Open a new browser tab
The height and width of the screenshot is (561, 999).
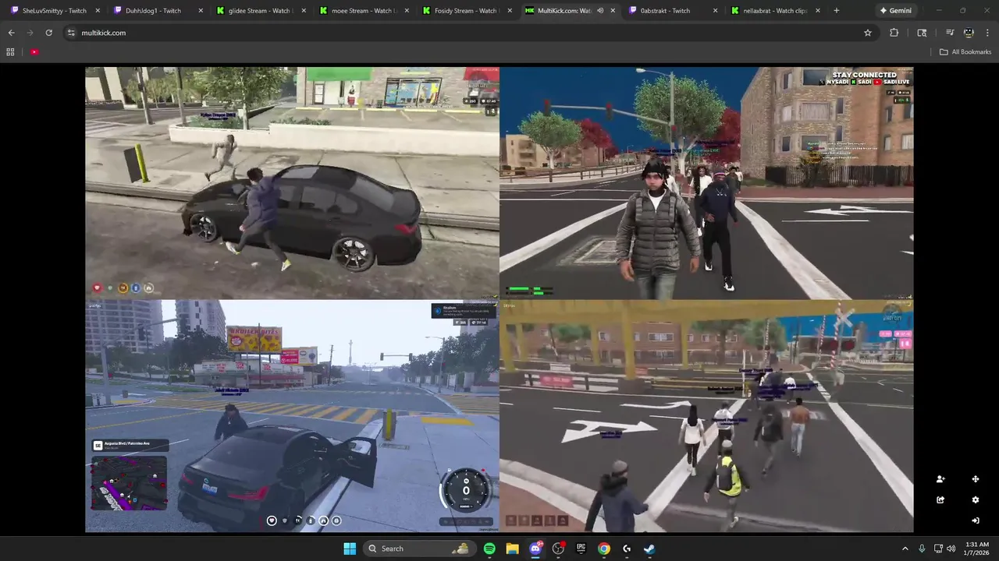(x=837, y=11)
